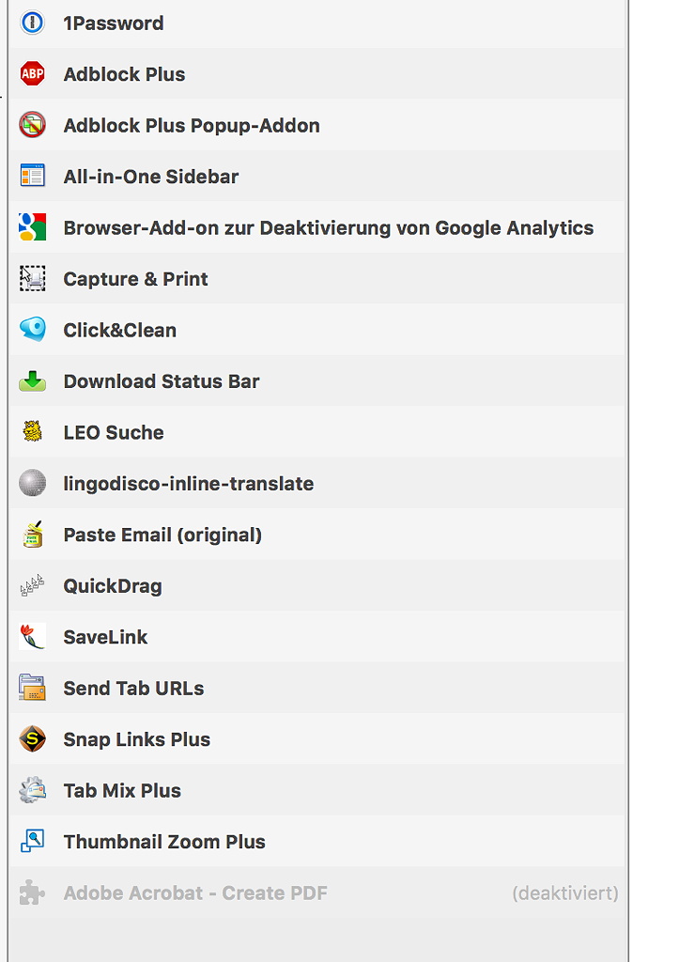Select the disabled Adobe Acrobat - Create PDF entry
The height and width of the screenshot is (962, 679).
(x=195, y=892)
